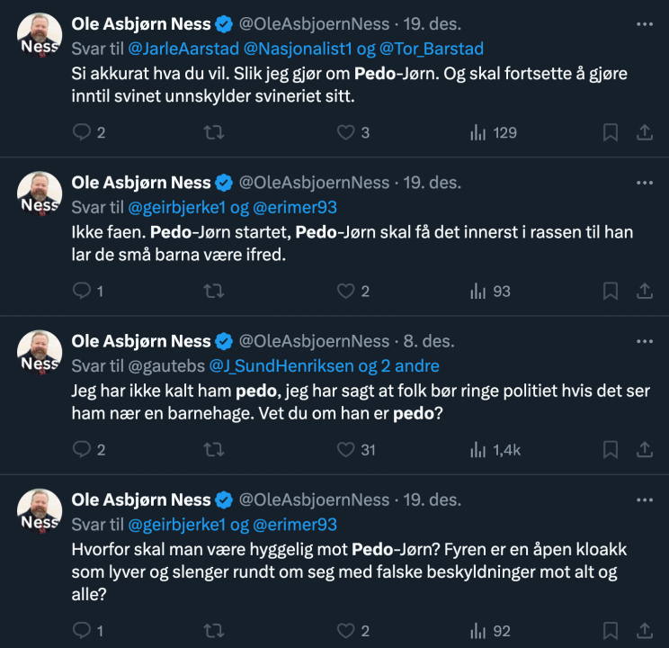Open the 8. des. tweet timestamp
The height and width of the screenshot is (648, 669).
[x=430, y=342]
